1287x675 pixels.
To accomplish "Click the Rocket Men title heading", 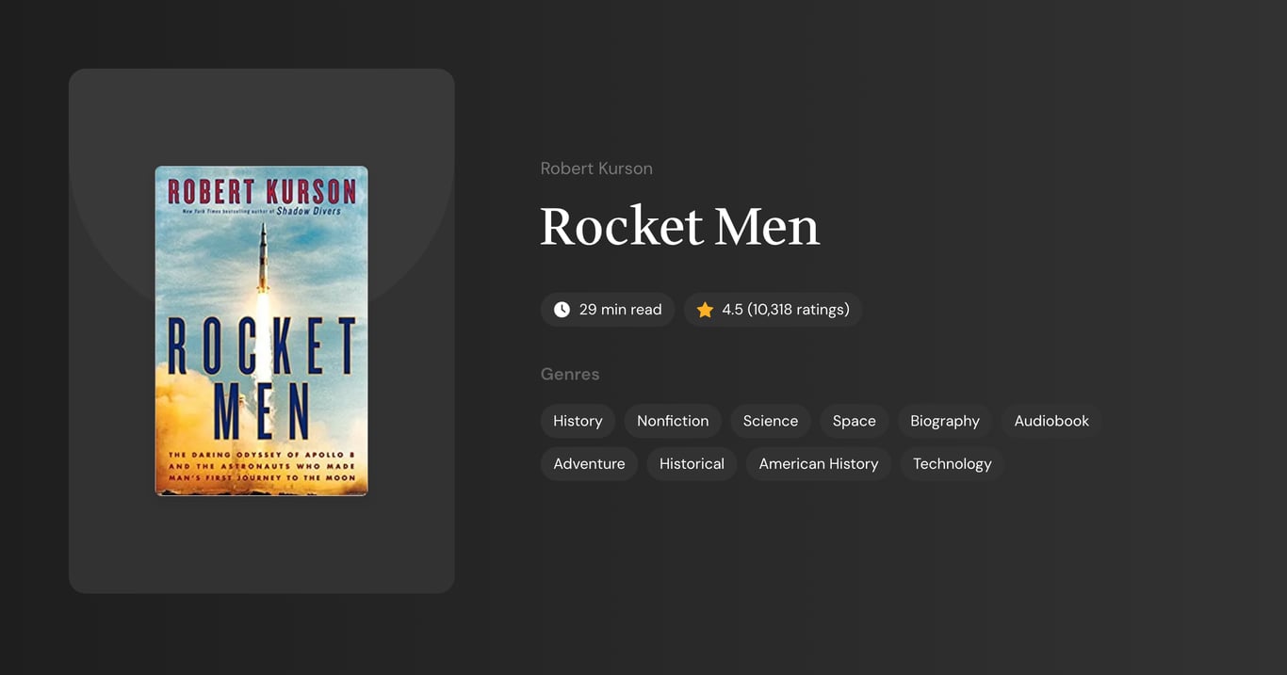I will (679, 226).
